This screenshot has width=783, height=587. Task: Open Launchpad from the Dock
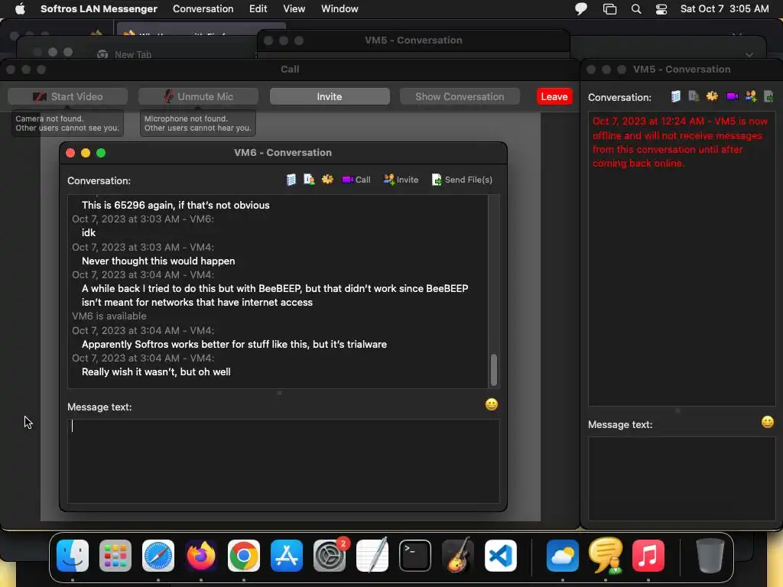pos(115,556)
